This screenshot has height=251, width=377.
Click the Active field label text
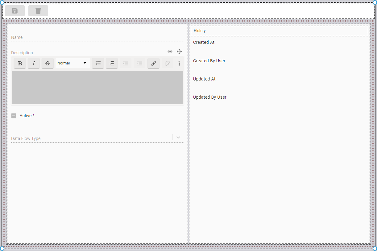27,116
